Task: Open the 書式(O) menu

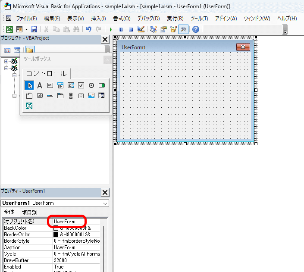Action: tap(122, 19)
